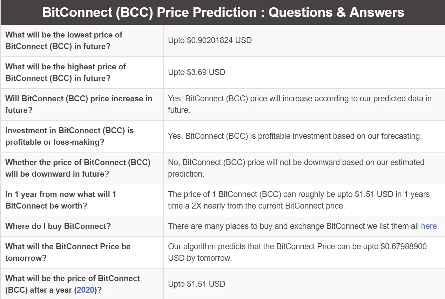The width and height of the screenshot is (445, 299).
Task: Select the 'profitable or loss-making' question cell
Action: [69, 136]
